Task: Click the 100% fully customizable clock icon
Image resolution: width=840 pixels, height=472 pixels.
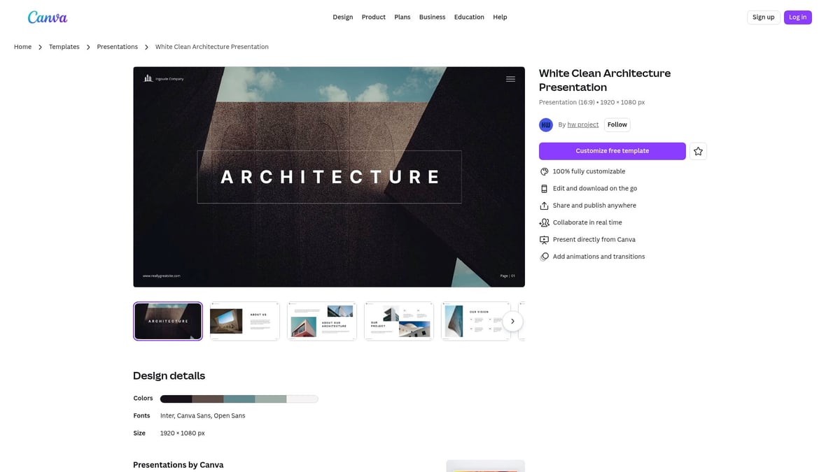Action: pyautogui.click(x=544, y=171)
